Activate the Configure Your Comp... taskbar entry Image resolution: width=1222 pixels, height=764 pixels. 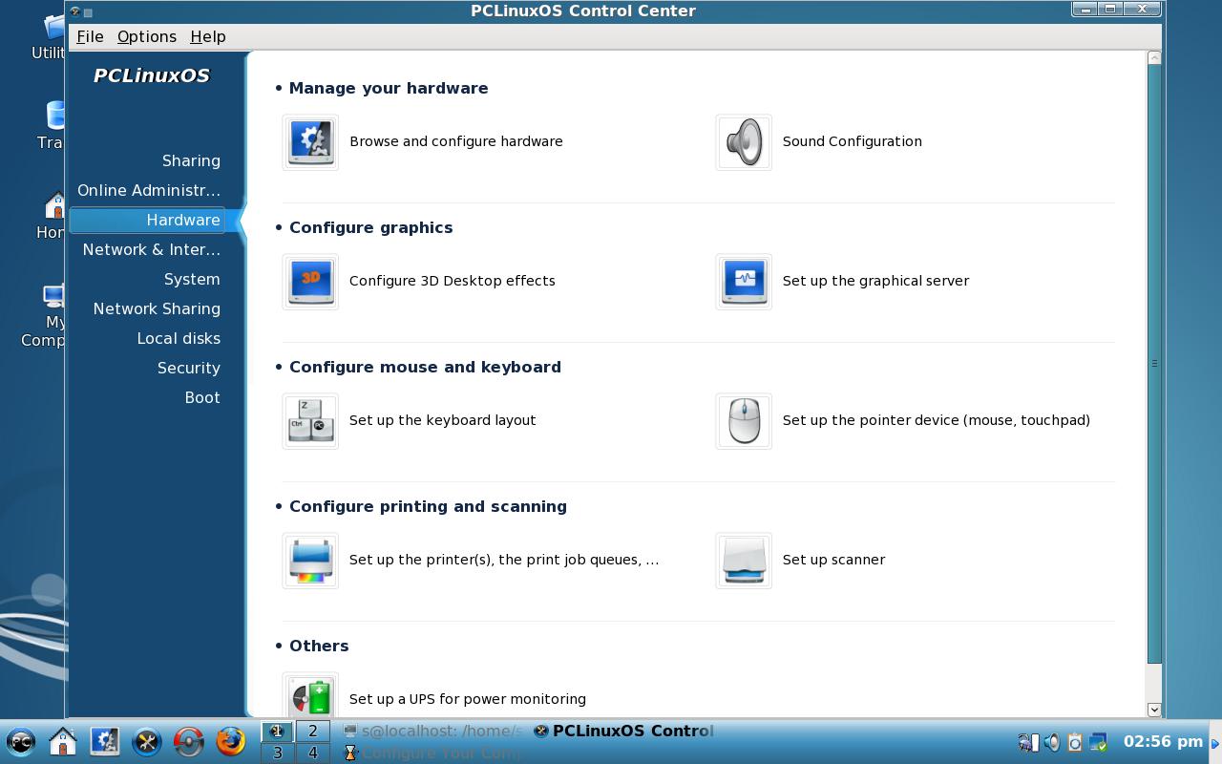coord(433,753)
